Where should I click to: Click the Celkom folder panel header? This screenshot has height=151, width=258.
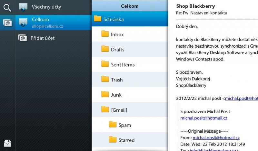[130, 6]
